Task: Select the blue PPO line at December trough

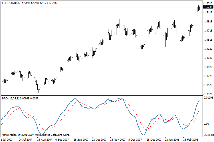Action: (x=144, y=135)
